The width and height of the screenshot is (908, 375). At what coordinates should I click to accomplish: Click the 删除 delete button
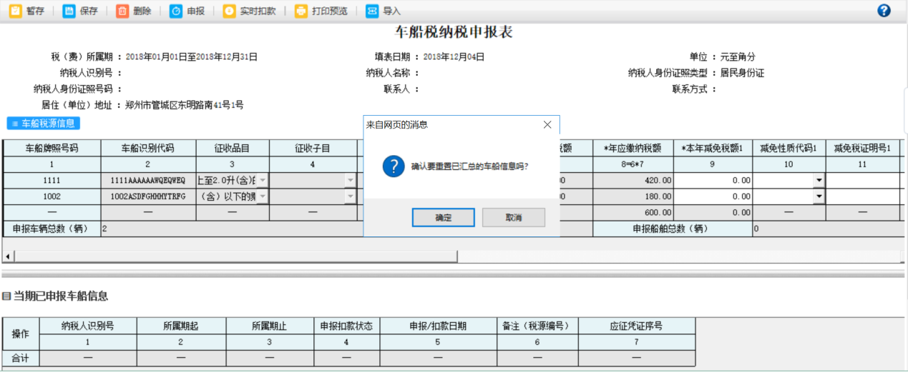pyautogui.click(x=134, y=11)
